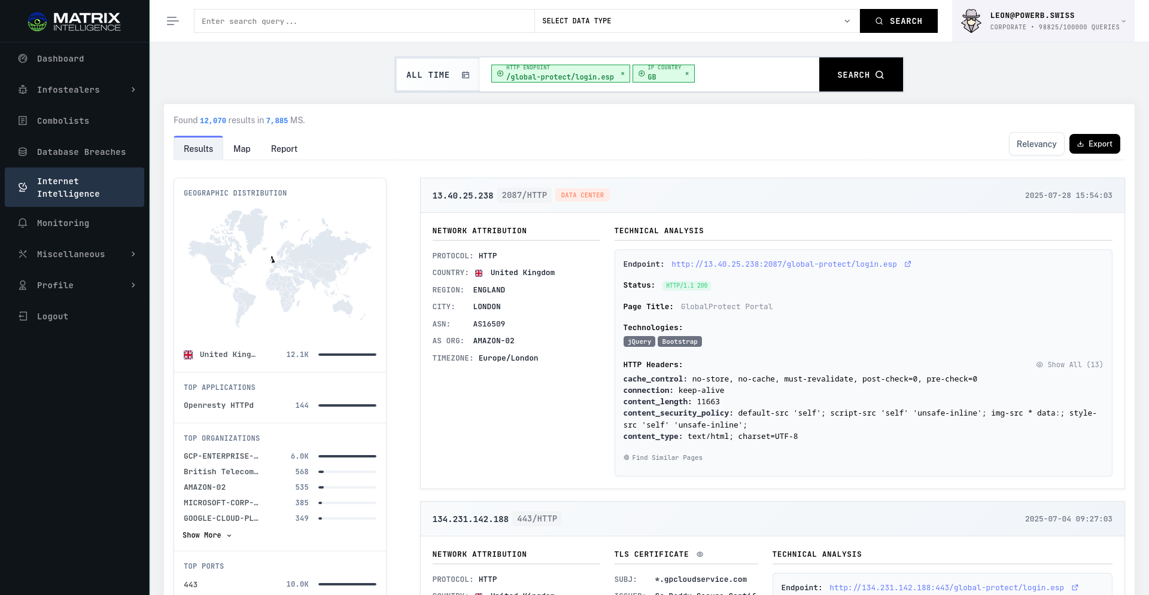Remove the IP Country GB filter

687,74
